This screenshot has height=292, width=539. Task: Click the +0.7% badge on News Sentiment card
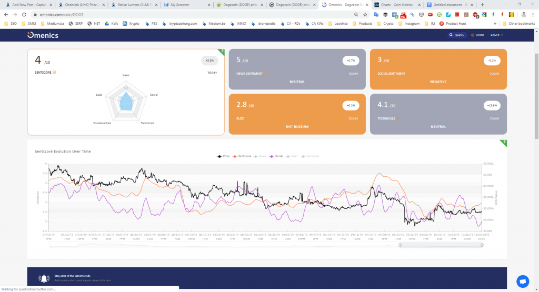pyautogui.click(x=351, y=61)
